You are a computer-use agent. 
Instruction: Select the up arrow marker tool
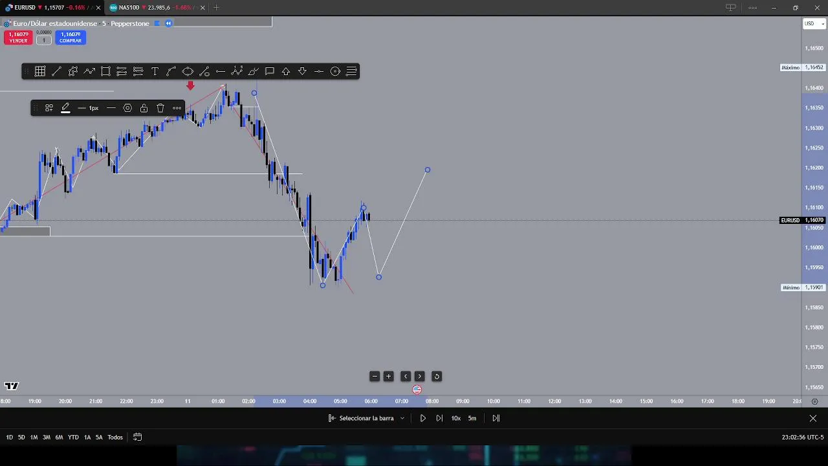pos(286,71)
